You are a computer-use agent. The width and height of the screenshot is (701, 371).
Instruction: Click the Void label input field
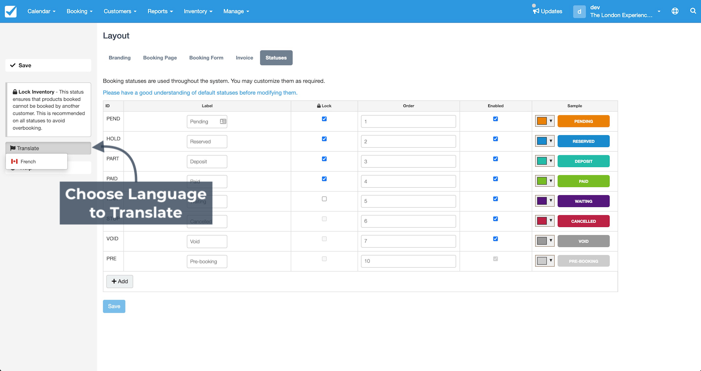coord(207,241)
